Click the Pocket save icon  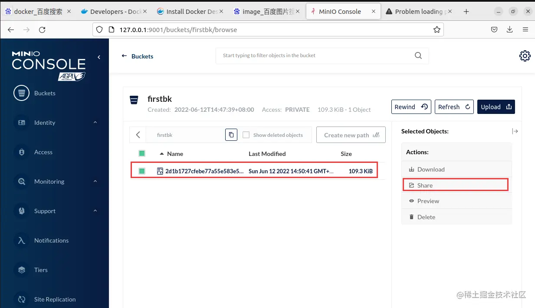(x=494, y=30)
